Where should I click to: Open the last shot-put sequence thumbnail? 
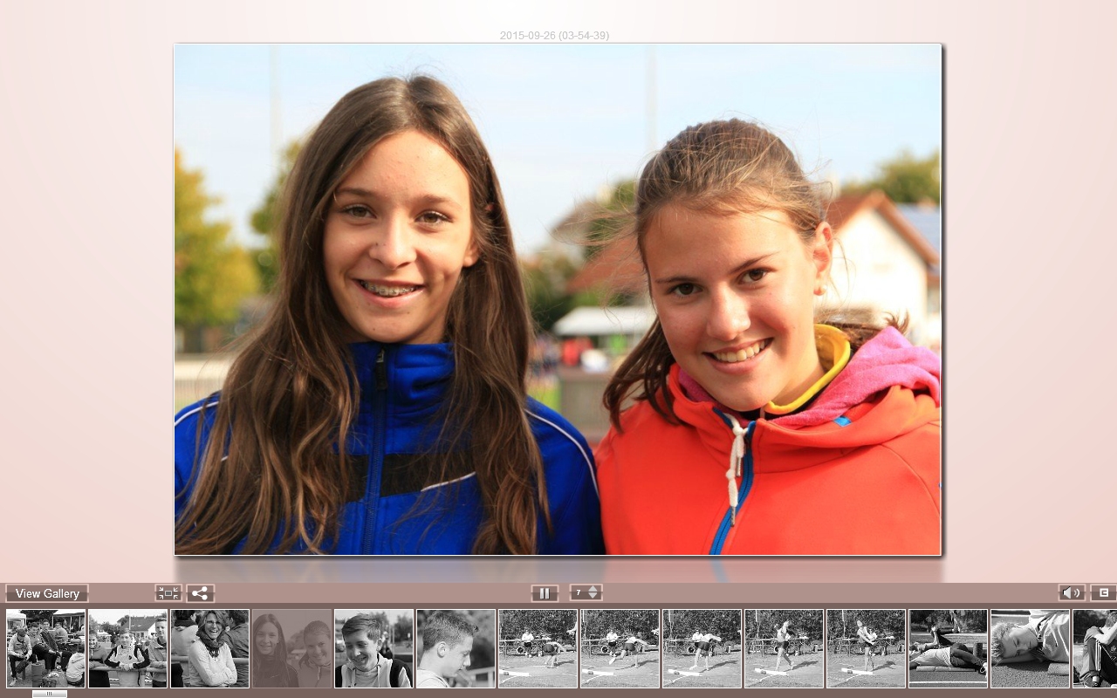tap(866, 648)
